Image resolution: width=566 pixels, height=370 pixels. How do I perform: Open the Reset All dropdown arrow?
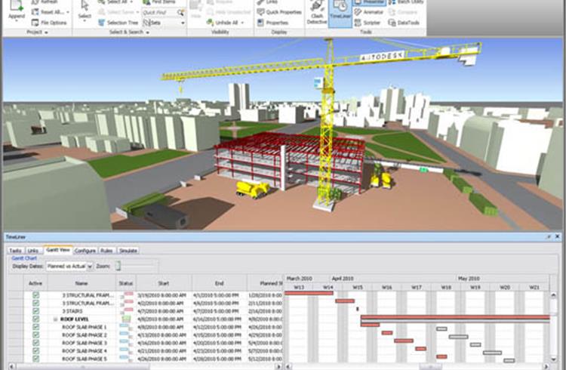(x=68, y=12)
